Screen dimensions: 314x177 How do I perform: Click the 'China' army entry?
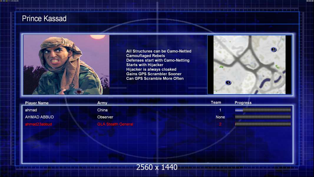tap(102, 110)
